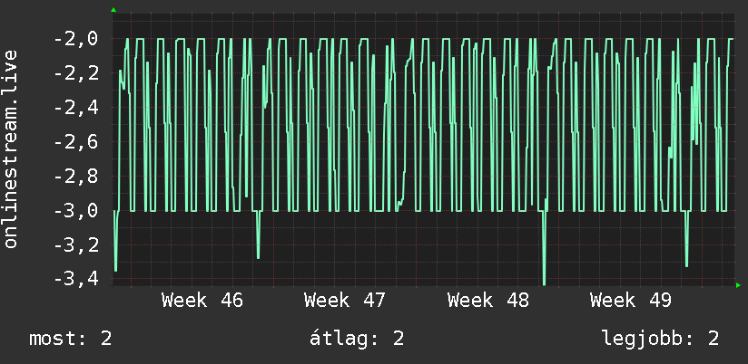Click the 'Week 46' axis label
The width and height of the screenshot is (748, 364).
[x=202, y=301]
